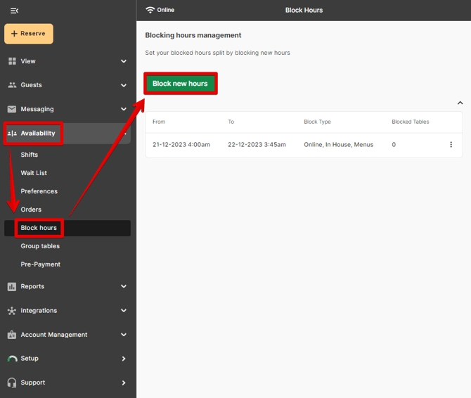Collapse the sidebar with the hamburger icon
The height and width of the screenshot is (398, 471).
tap(14, 11)
